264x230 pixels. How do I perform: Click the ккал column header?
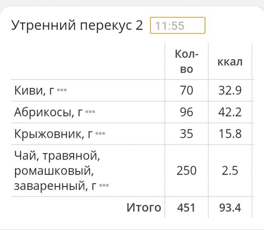pyautogui.click(x=230, y=62)
